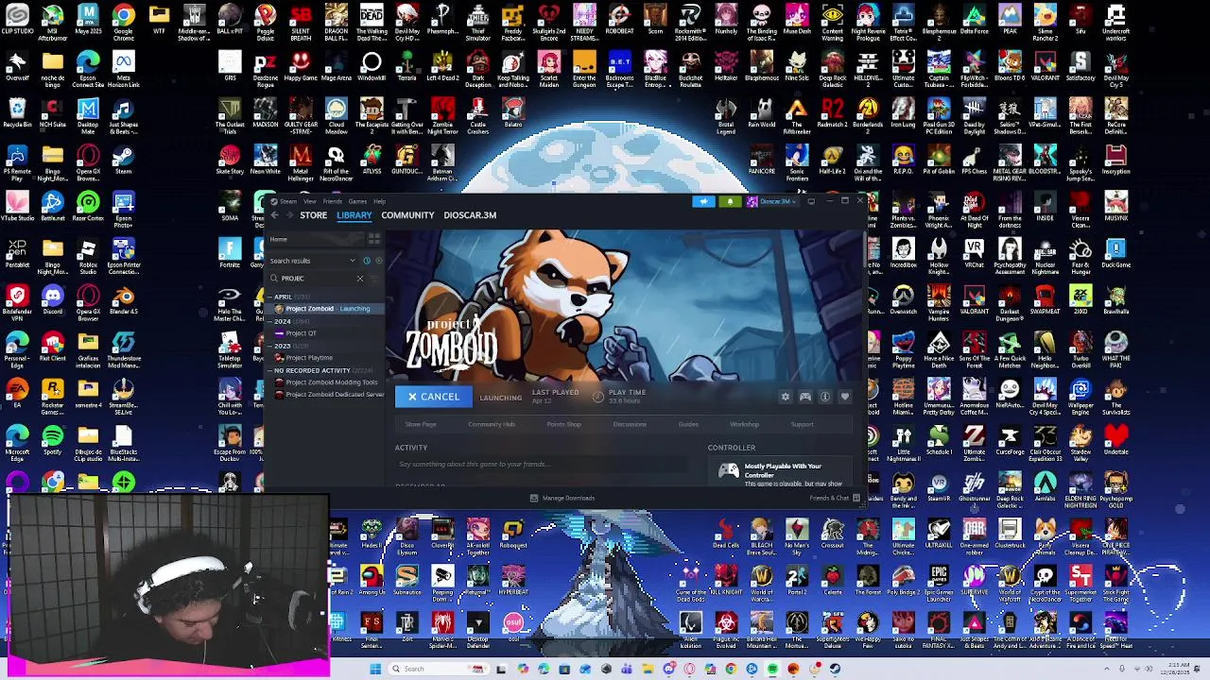Open the Community Hub link
The image size is (1210, 680).
(491, 424)
